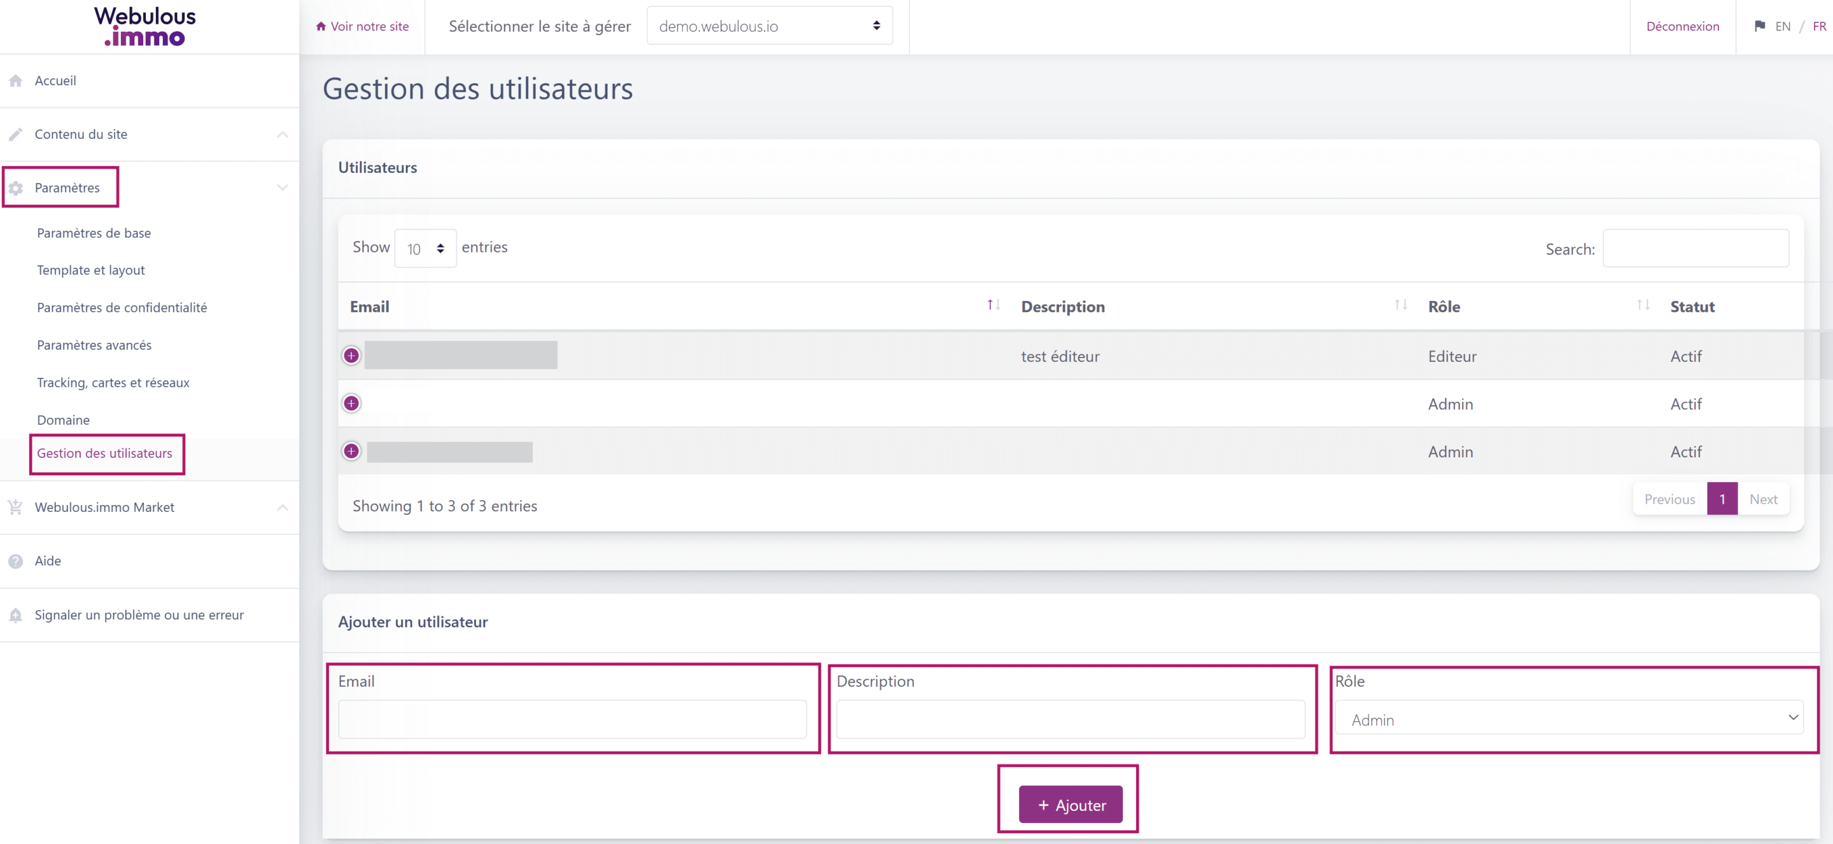
Task: Click the Webulous.immo logo
Action: 144,26
